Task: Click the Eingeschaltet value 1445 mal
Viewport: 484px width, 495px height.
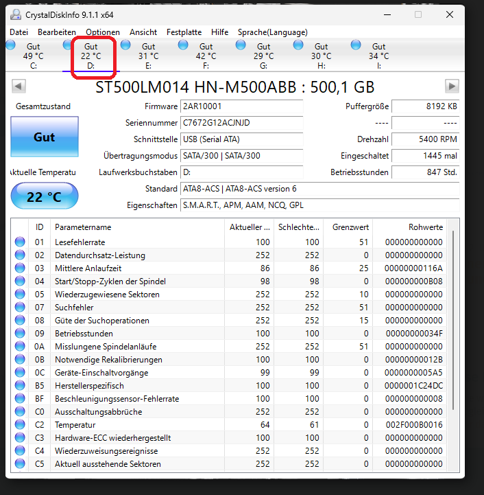Action: pyautogui.click(x=425, y=156)
